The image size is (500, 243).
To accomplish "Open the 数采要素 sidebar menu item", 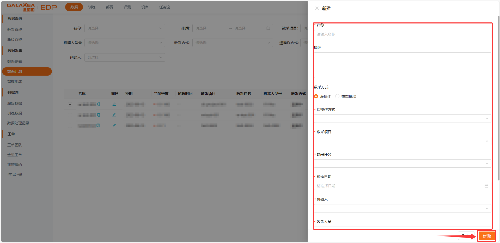I will [15, 62].
